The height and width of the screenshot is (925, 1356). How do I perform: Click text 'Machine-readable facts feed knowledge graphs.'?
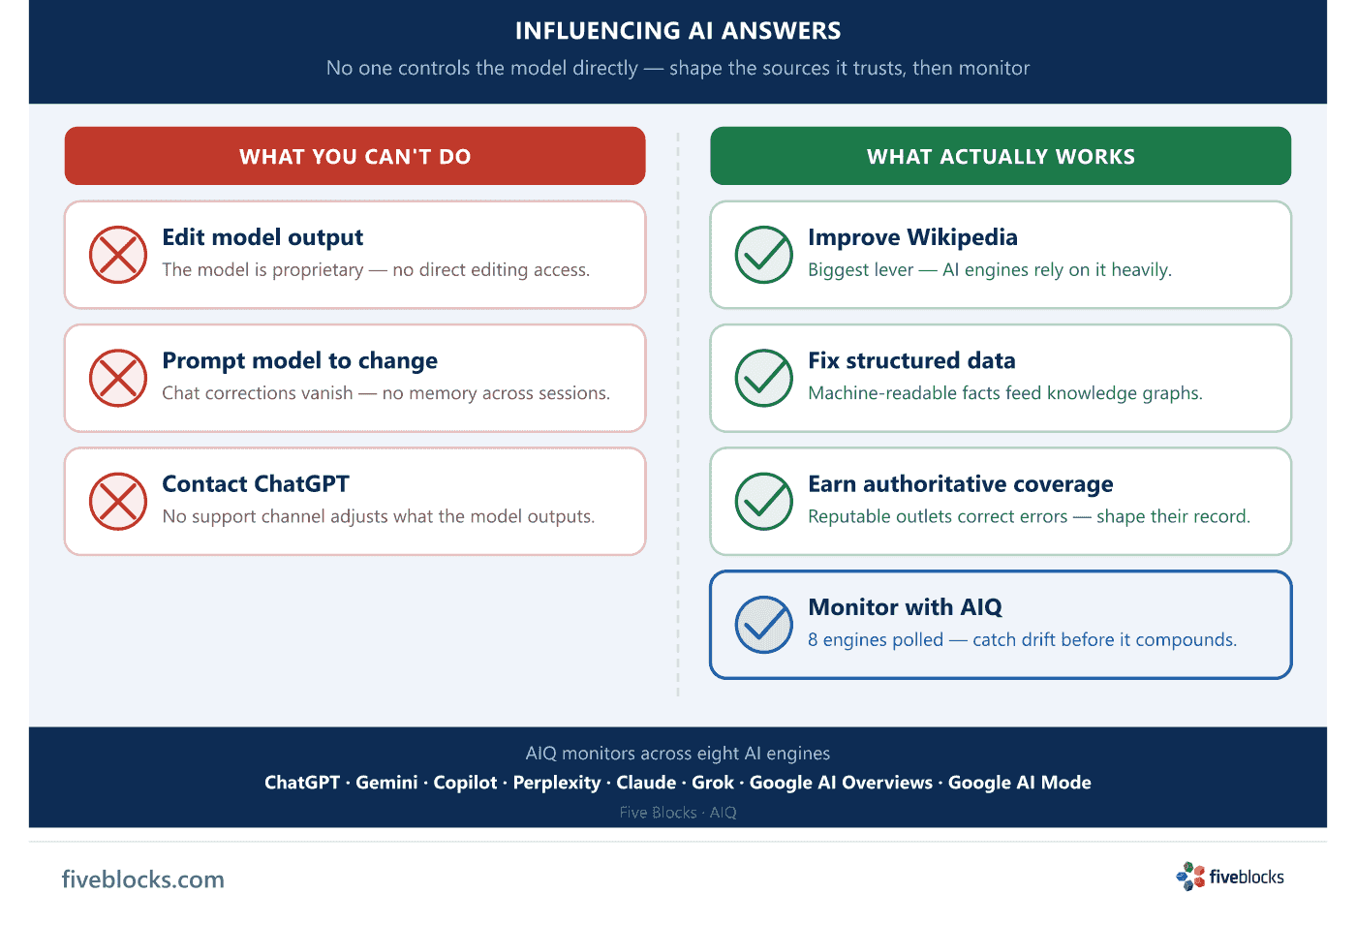tap(1005, 393)
